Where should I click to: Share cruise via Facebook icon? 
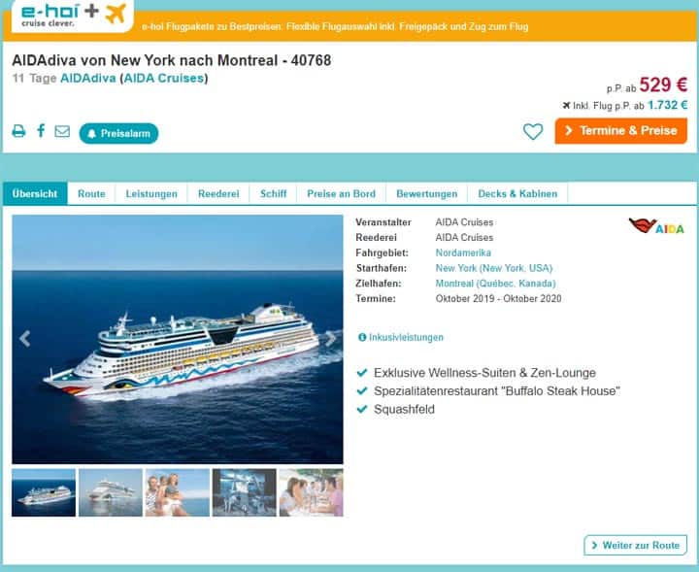tap(41, 131)
